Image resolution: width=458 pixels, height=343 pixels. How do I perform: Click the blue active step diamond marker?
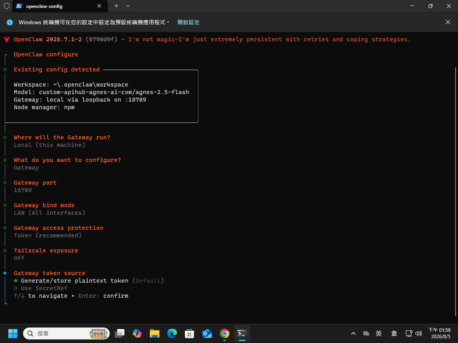[x=5, y=273]
